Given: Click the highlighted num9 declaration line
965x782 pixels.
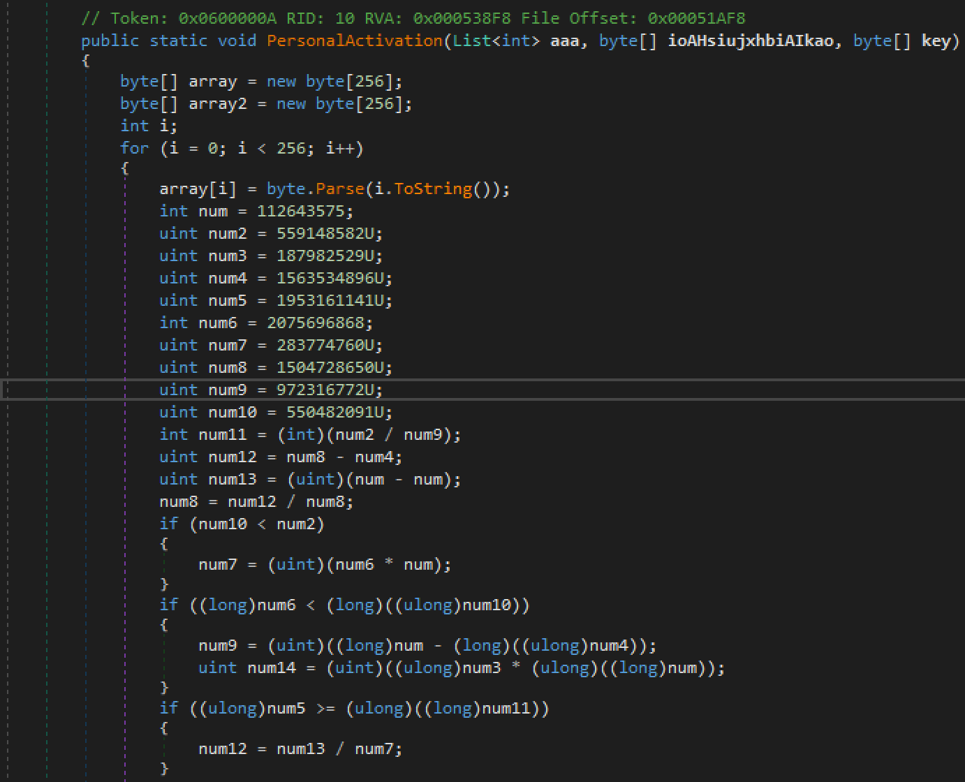Looking at the screenshot, I should [271, 390].
